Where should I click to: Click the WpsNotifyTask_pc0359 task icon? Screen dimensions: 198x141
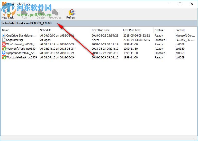click(4, 49)
